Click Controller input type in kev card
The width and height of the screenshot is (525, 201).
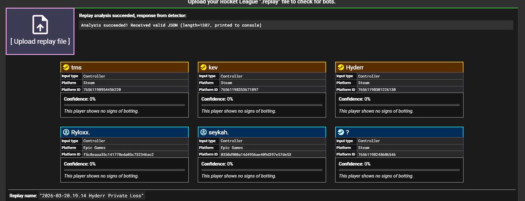pos(231,76)
